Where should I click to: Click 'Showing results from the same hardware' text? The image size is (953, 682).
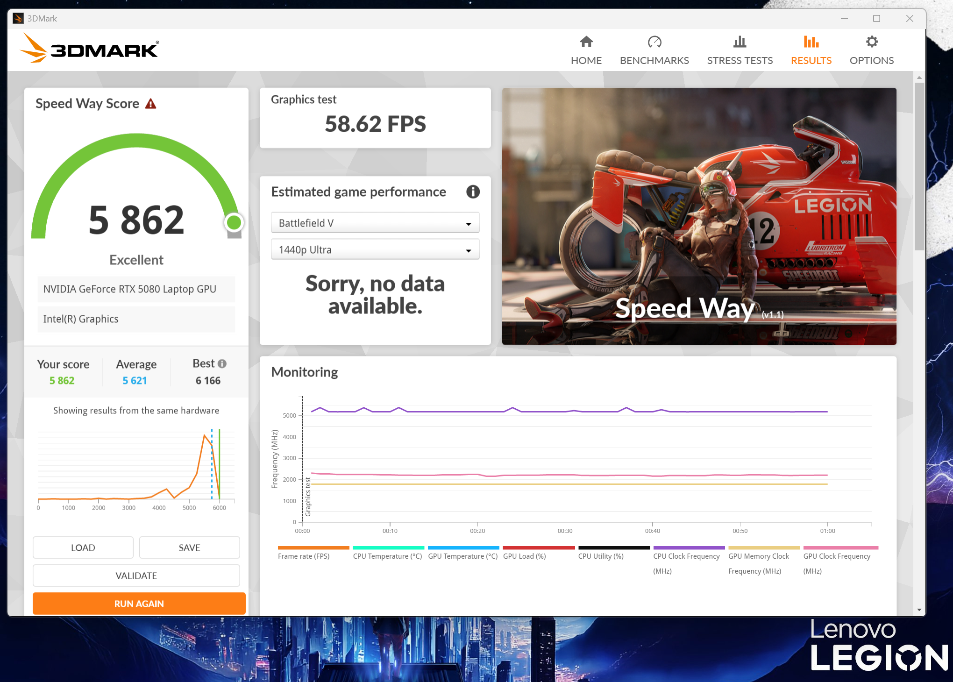136,411
